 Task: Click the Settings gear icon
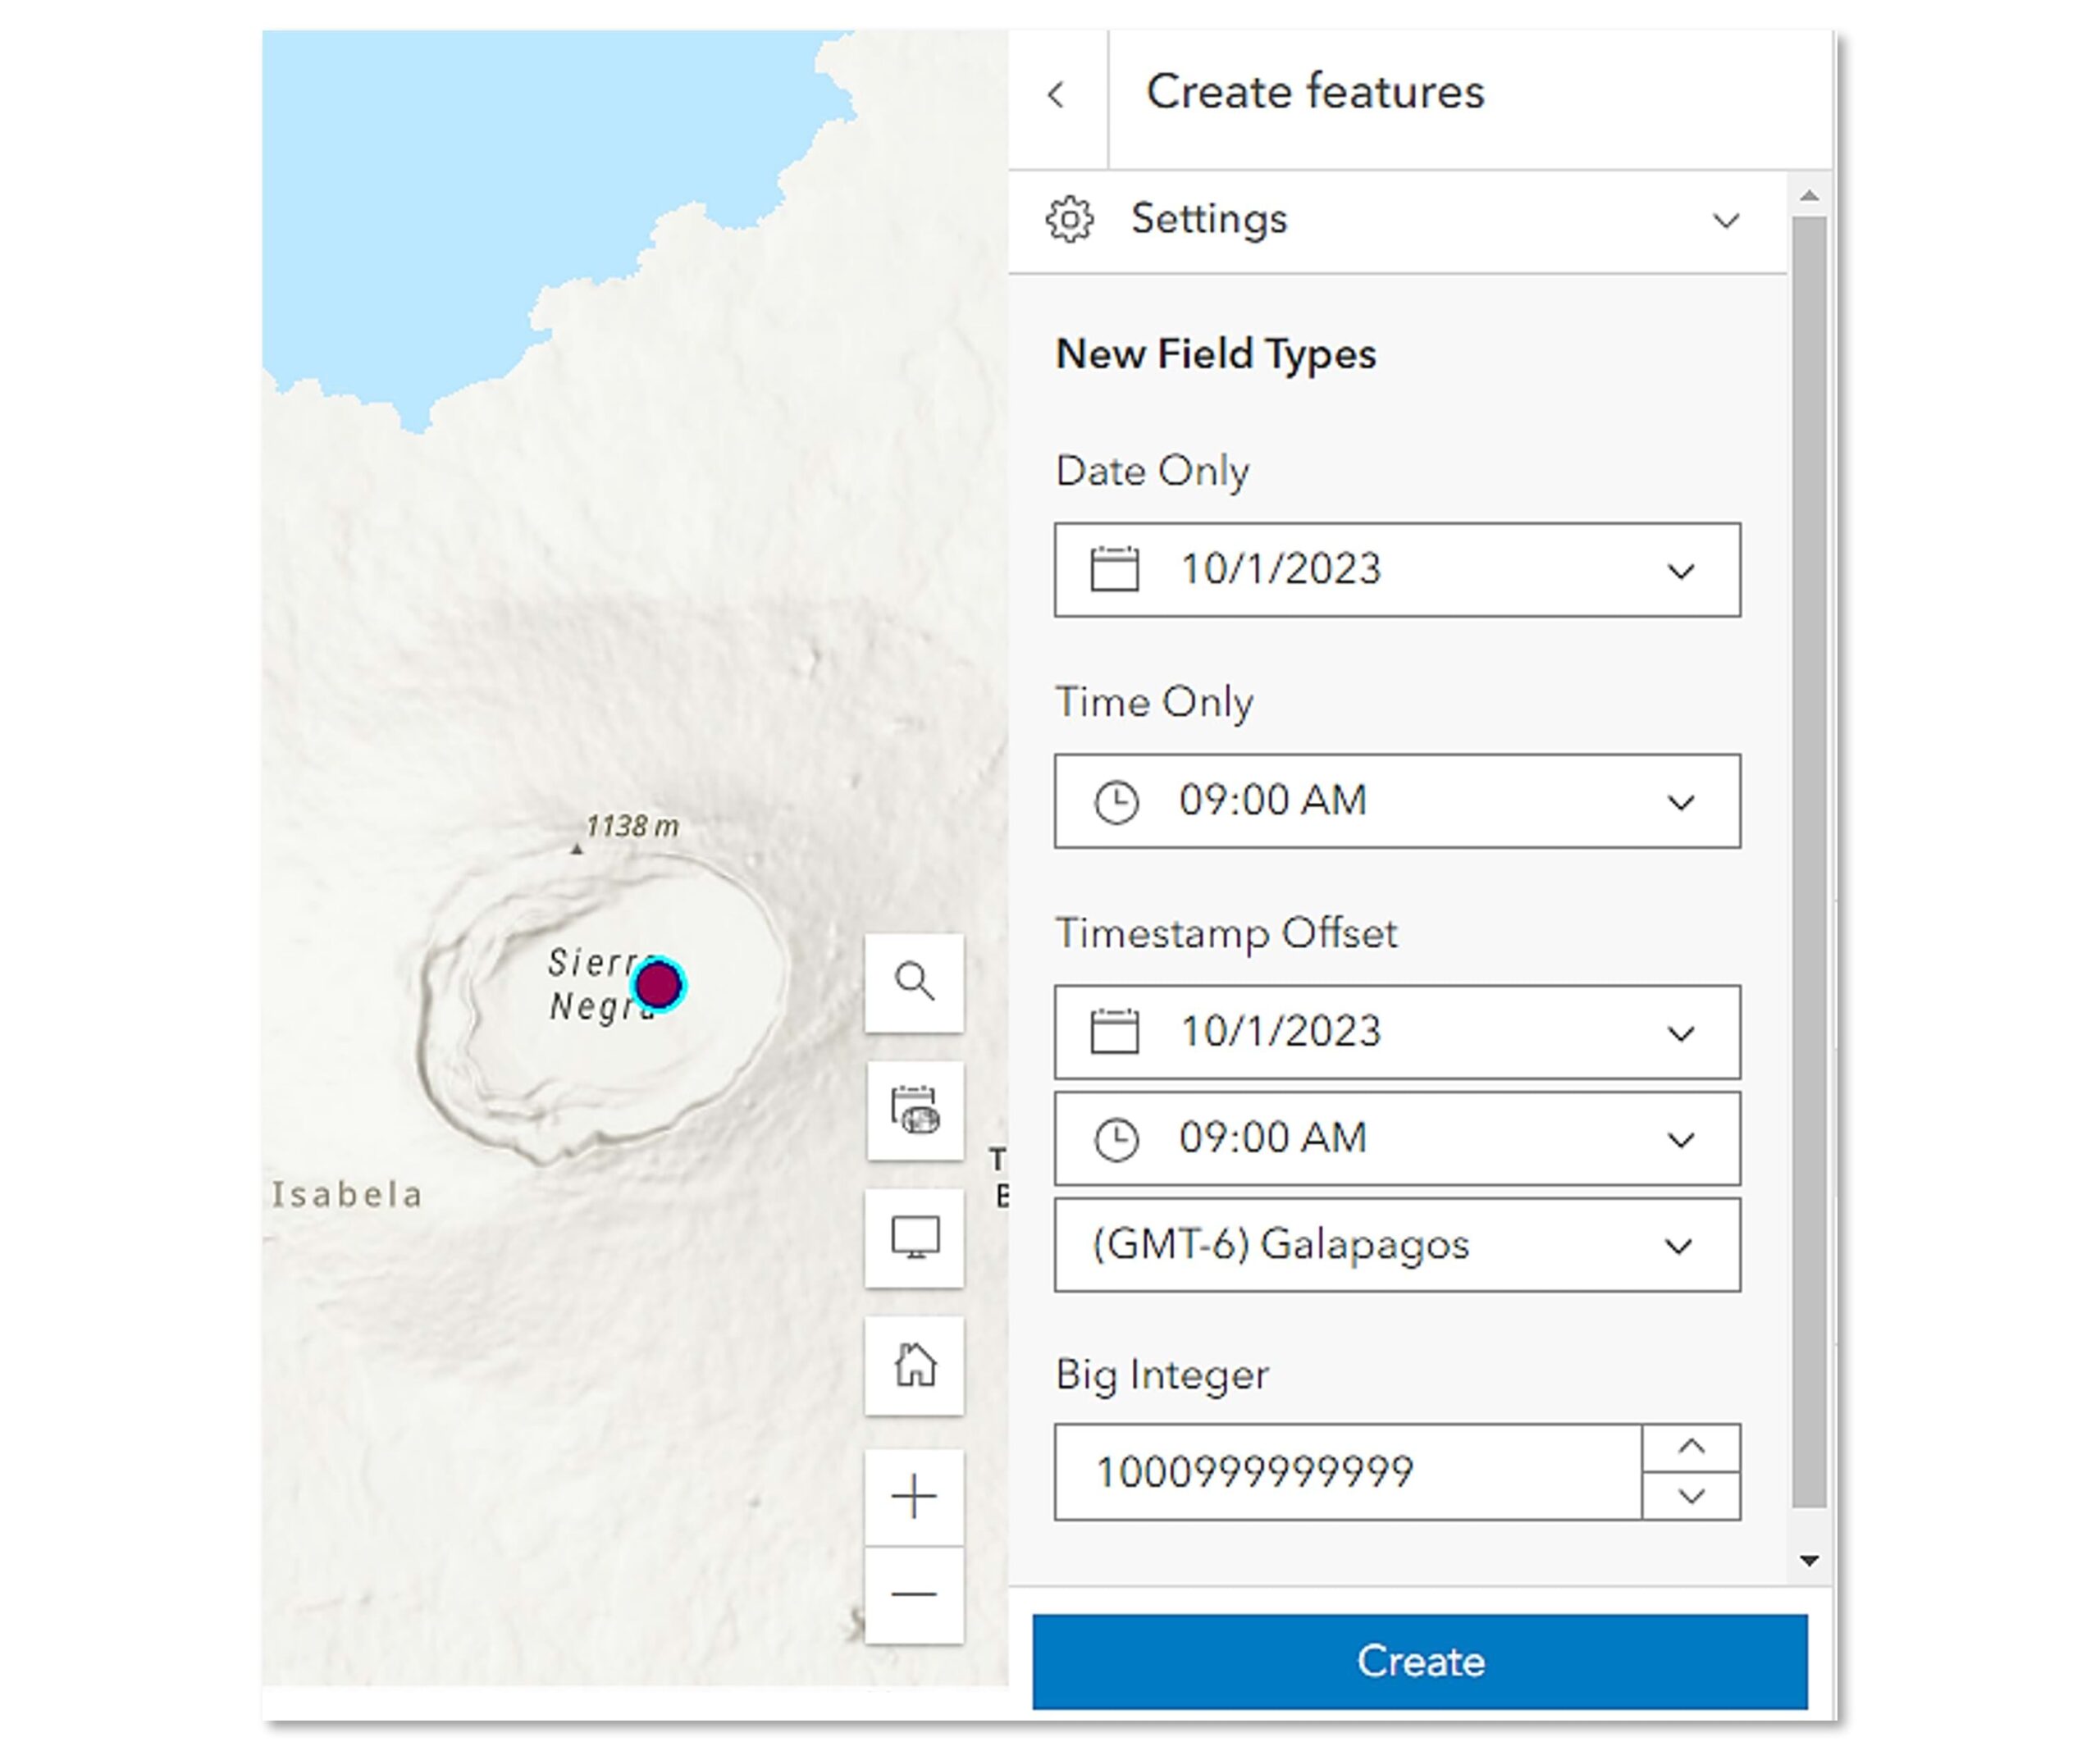click(1069, 219)
